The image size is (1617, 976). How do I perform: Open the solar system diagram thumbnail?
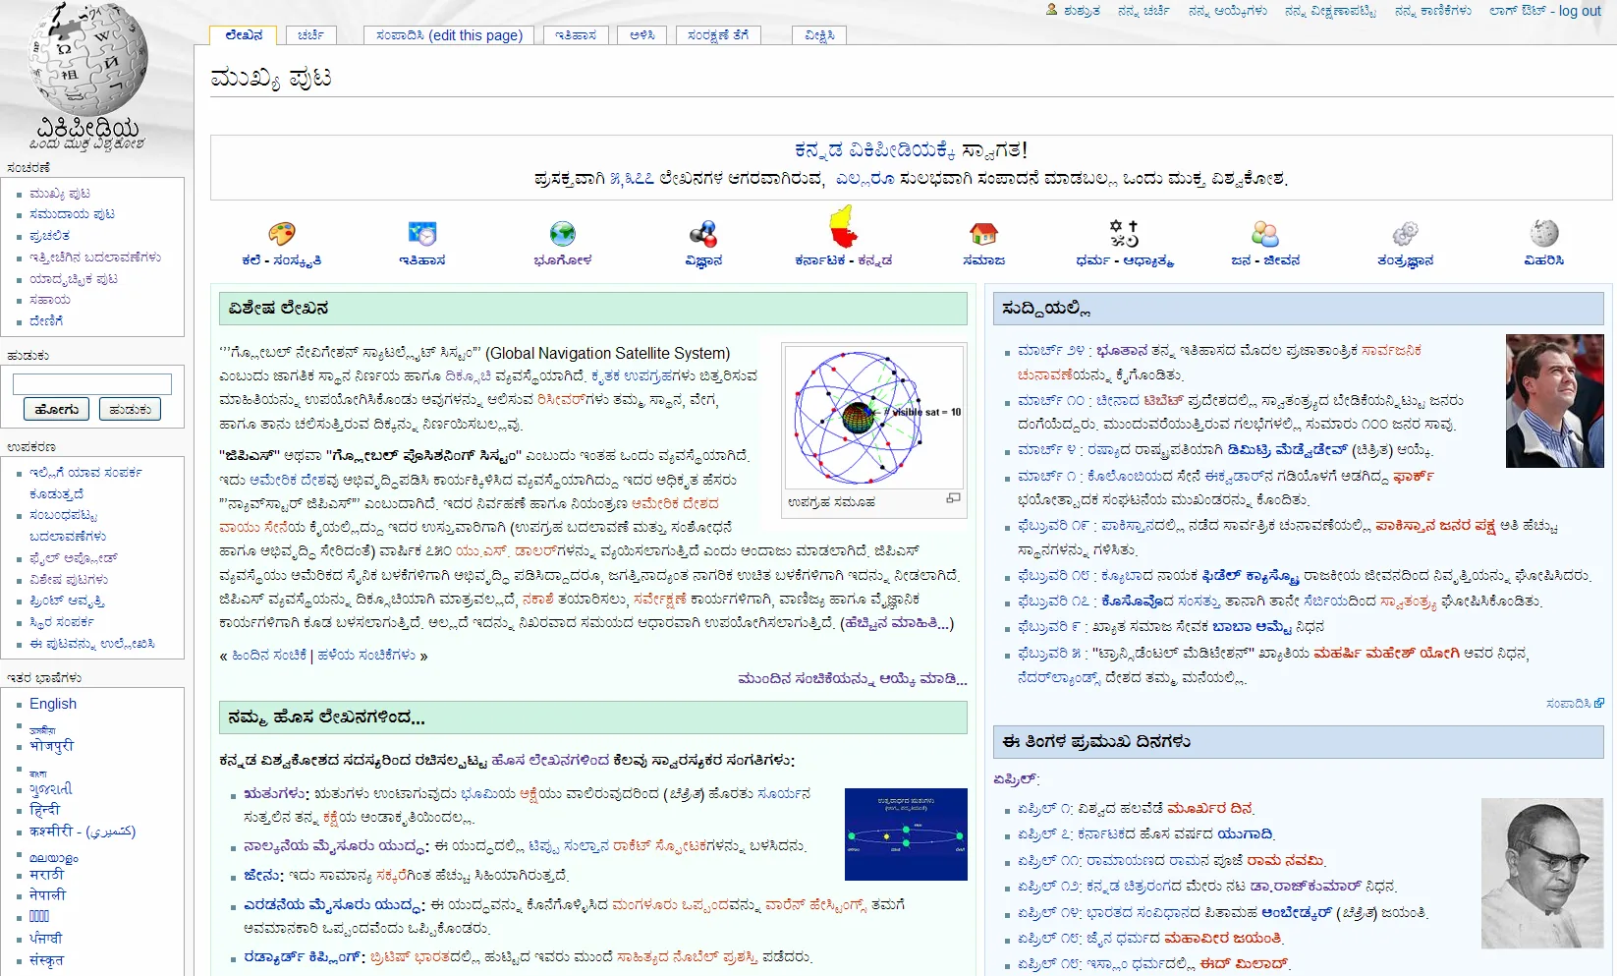pyautogui.click(x=906, y=834)
